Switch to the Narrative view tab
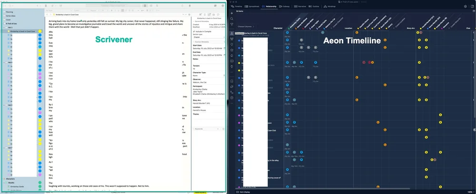 click(x=300, y=6)
